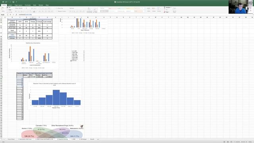The image size is (254, 143).
Task: Open the Formulas ribbon tab
Action: pyautogui.click(x=28, y=5)
